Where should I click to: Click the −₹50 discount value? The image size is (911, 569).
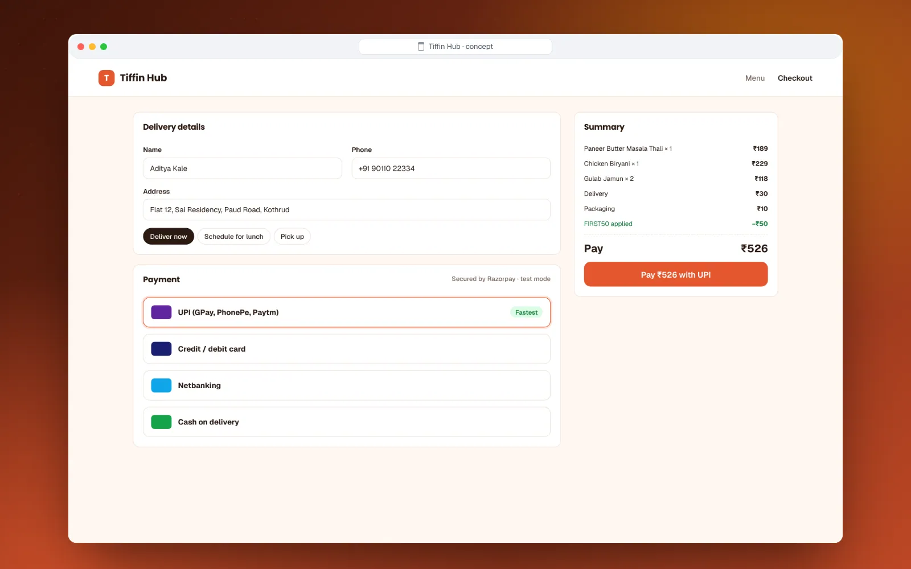point(760,224)
